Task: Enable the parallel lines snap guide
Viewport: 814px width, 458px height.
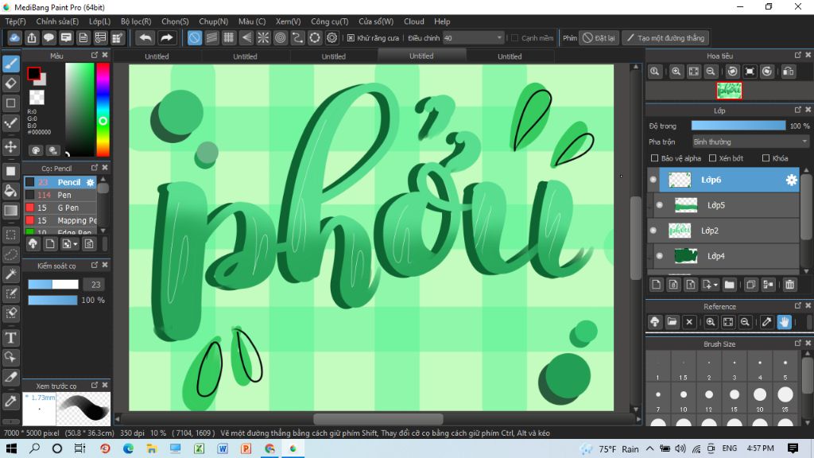Action: coord(211,38)
